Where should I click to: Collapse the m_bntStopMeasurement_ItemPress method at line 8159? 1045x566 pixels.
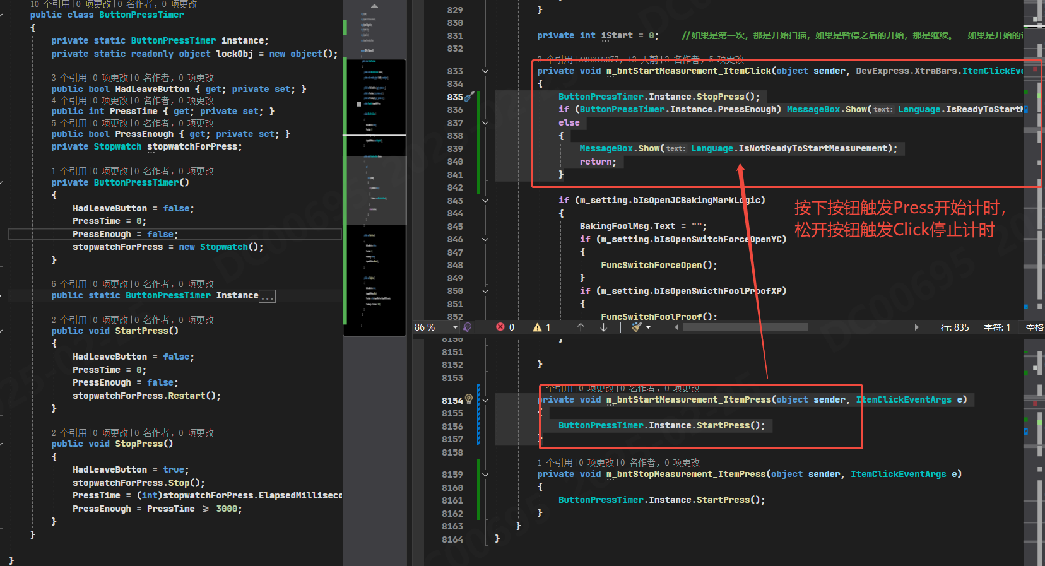click(x=485, y=475)
